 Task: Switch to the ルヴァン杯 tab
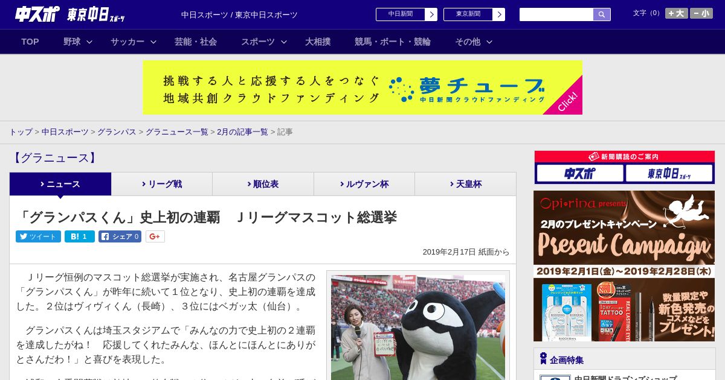point(364,184)
